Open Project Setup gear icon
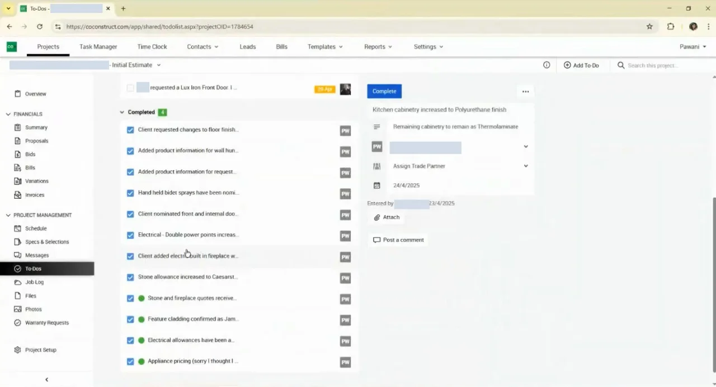 point(18,350)
